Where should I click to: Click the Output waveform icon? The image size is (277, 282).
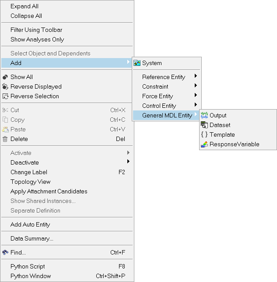[x=204, y=116]
